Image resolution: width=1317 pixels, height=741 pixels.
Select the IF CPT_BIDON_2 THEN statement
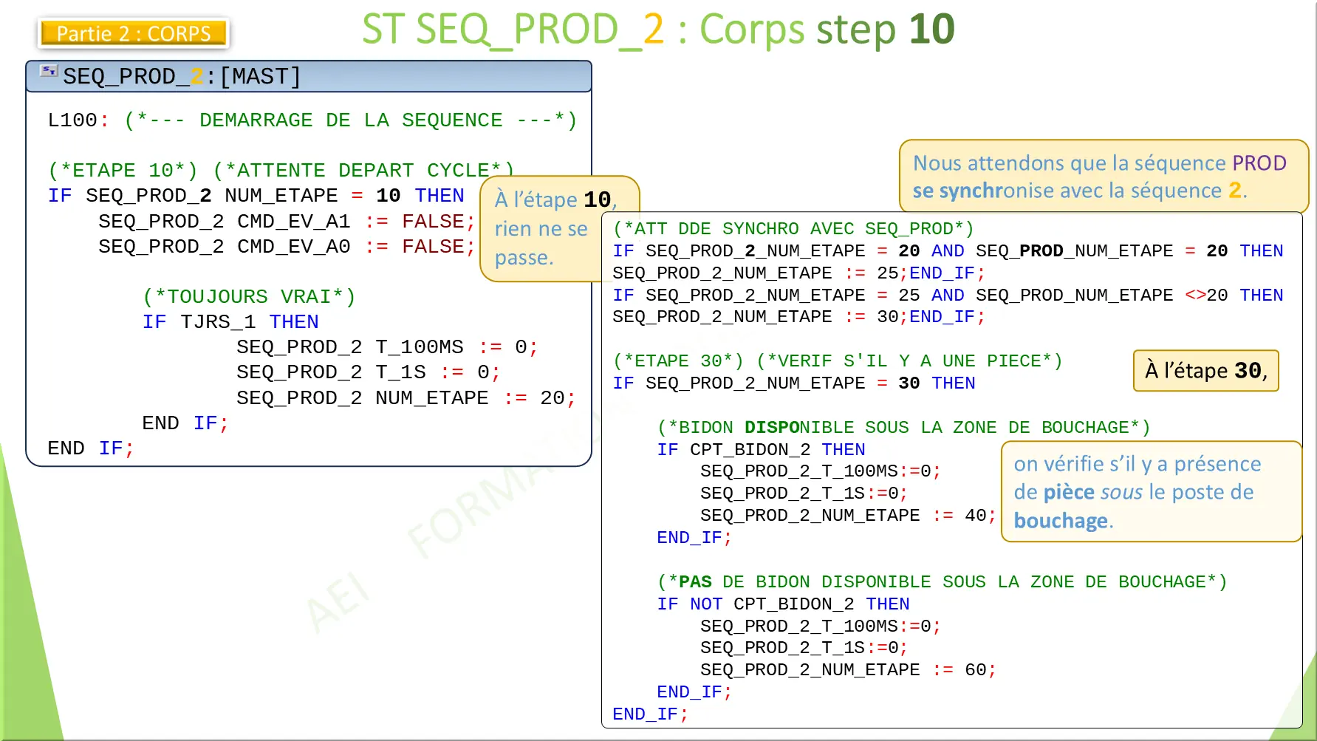(x=761, y=449)
